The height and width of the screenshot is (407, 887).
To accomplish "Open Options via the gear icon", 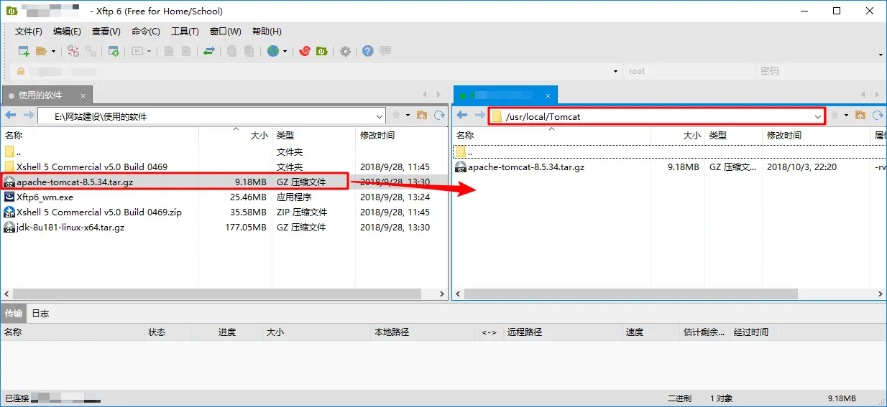I will point(346,51).
